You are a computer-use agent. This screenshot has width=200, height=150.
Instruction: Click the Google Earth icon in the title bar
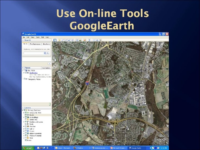[x=23, y=34]
